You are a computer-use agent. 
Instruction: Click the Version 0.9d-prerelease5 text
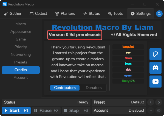pos(75,35)
